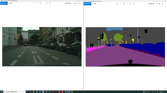The width and height of the screenshot is (167, 93).
Task: Rotate the image in right Photos window
Action: (130, 4)
